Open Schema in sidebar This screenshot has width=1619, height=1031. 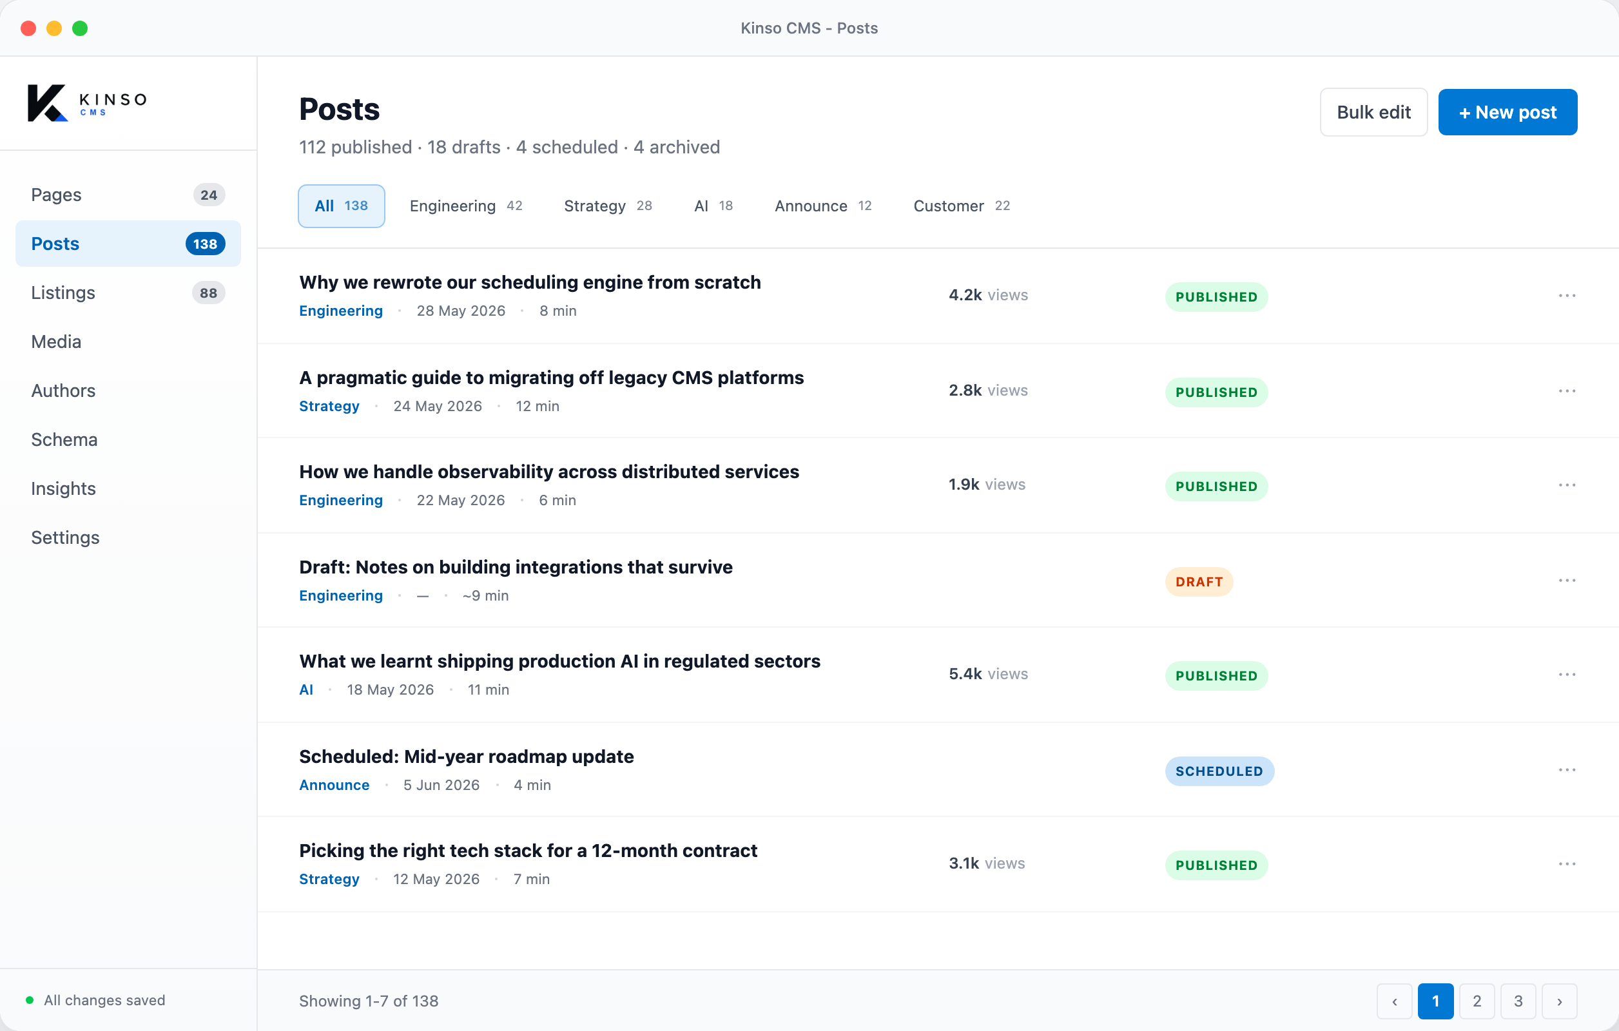coord(128,440)
